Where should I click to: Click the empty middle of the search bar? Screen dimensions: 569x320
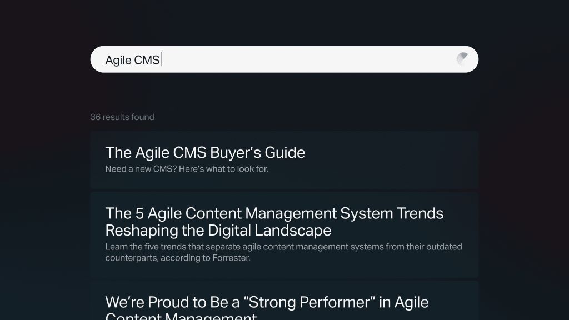pos(308,59)
